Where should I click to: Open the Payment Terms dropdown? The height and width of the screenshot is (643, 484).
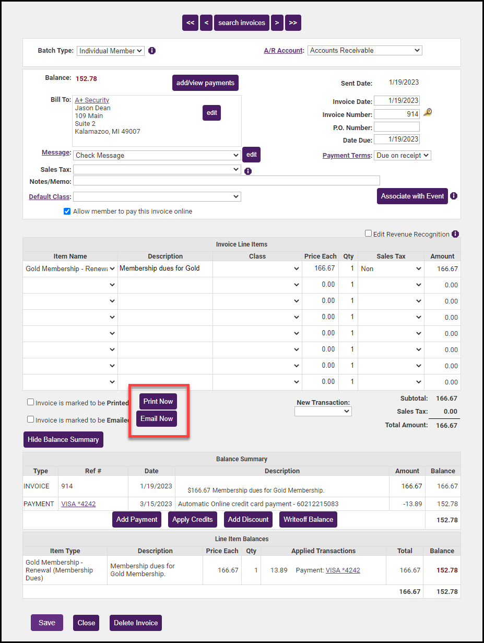click(402, 155)
